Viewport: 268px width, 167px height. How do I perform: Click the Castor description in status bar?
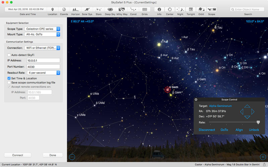pyautogui.click(x=227, y=165)
